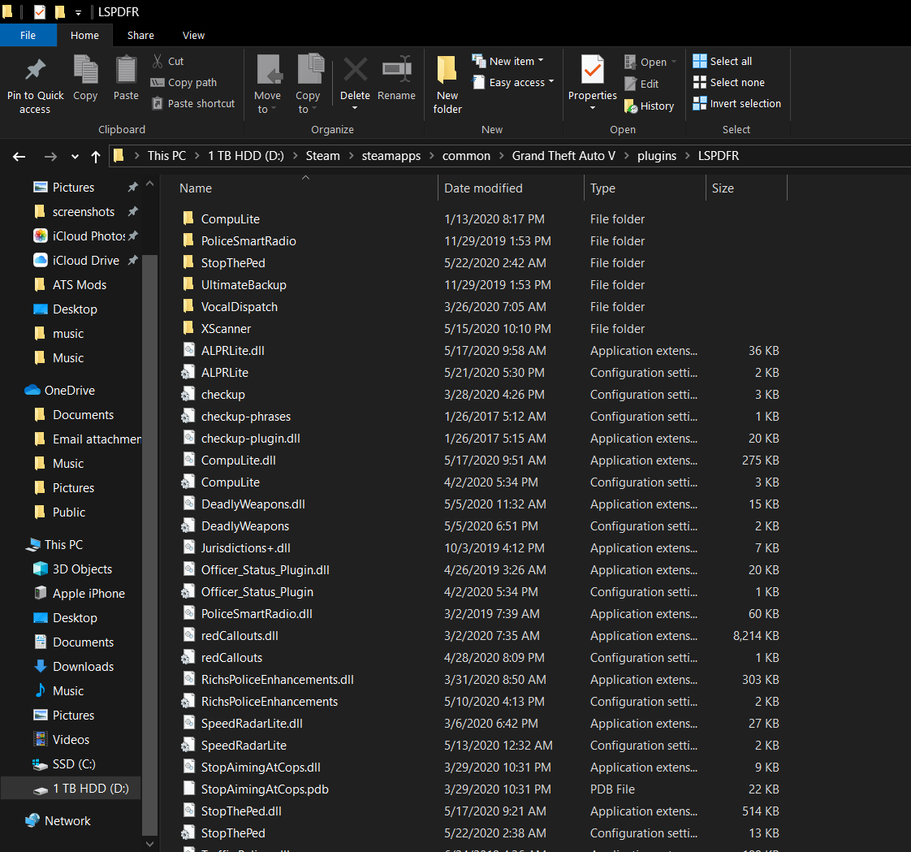Switch to the View ribbon tab
911x852 pixels.
click(x=193, y=35)
